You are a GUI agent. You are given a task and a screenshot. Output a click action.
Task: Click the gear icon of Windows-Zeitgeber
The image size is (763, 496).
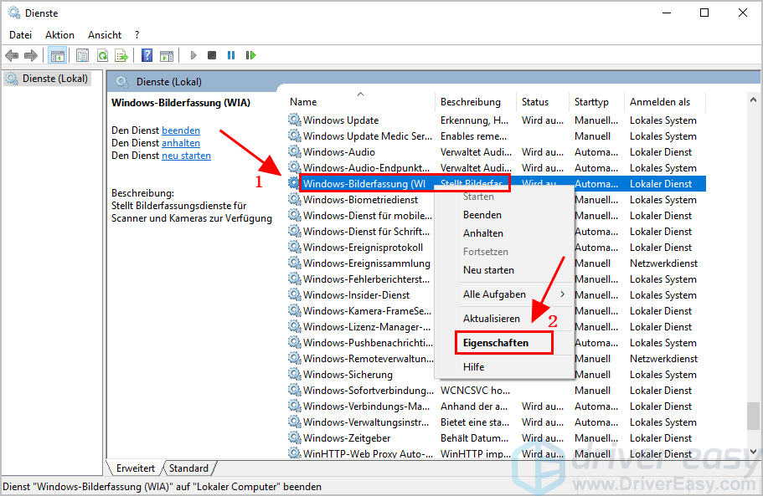click(295, 437)
